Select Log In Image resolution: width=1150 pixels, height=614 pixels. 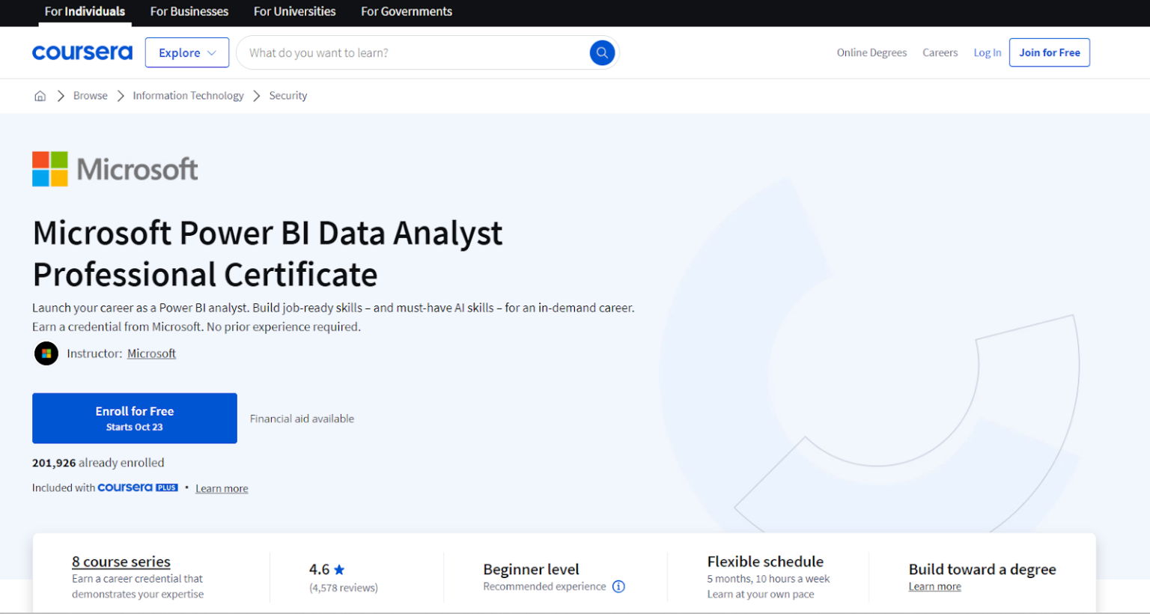point(987,52)
